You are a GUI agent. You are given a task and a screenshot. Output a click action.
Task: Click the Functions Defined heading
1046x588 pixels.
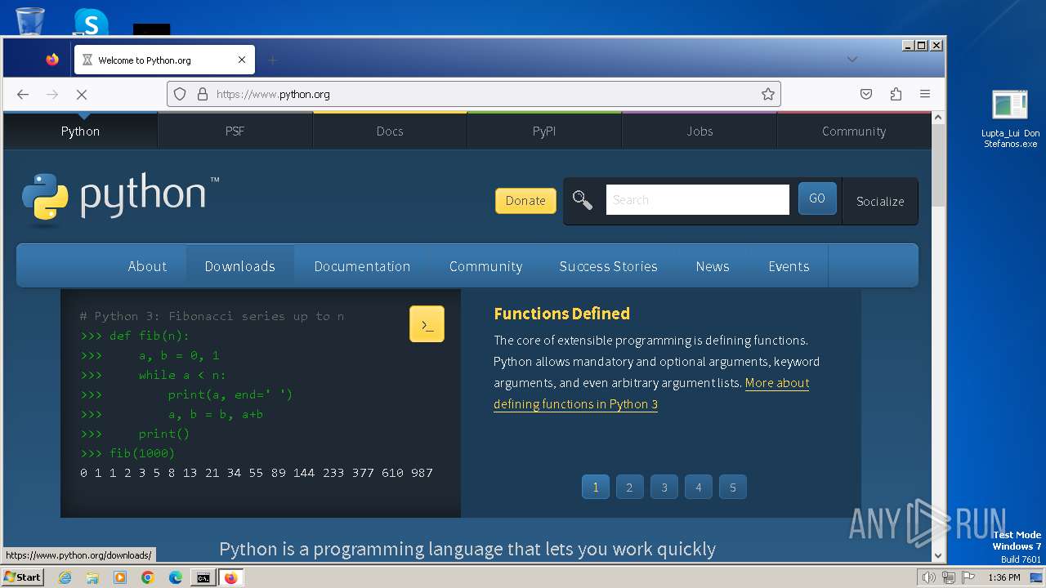click(561, 314)
